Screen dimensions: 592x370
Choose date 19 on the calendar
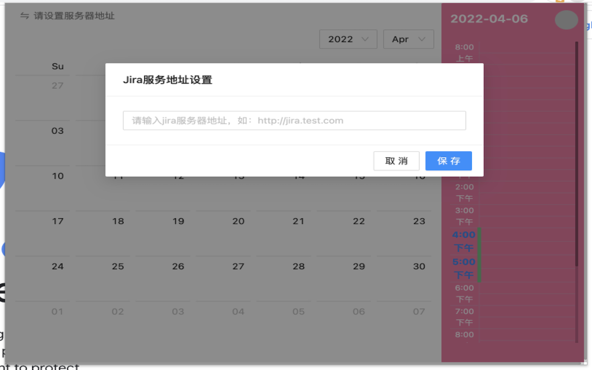coord(178,221)
